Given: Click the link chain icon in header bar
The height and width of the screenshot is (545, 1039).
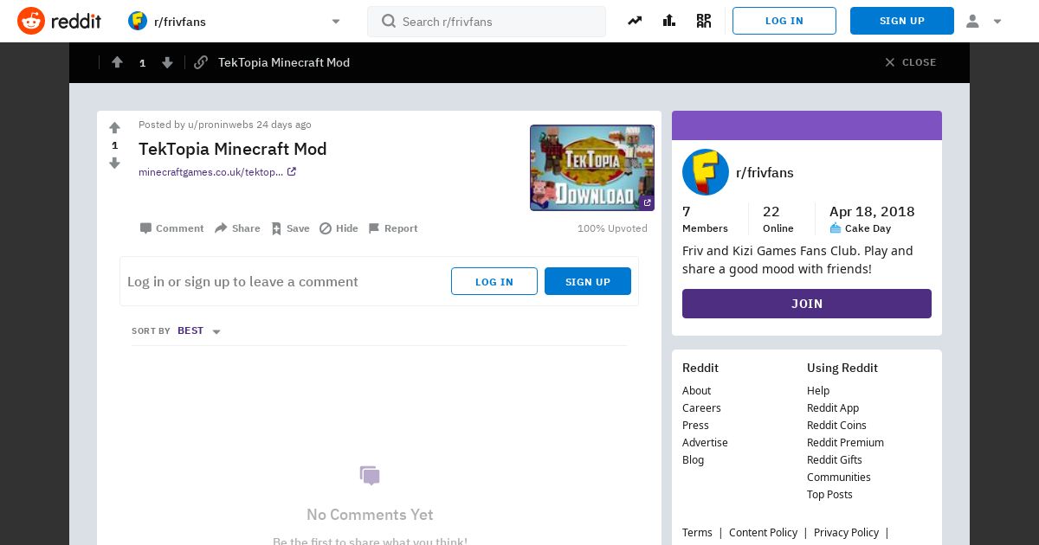Looking at the screenshot, I should point(201,62).
